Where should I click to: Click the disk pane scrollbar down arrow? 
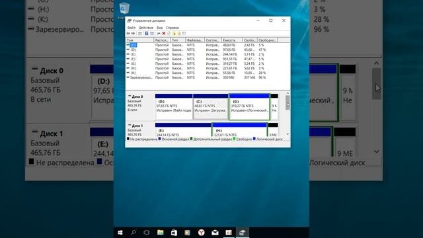(x=288, y=134)
